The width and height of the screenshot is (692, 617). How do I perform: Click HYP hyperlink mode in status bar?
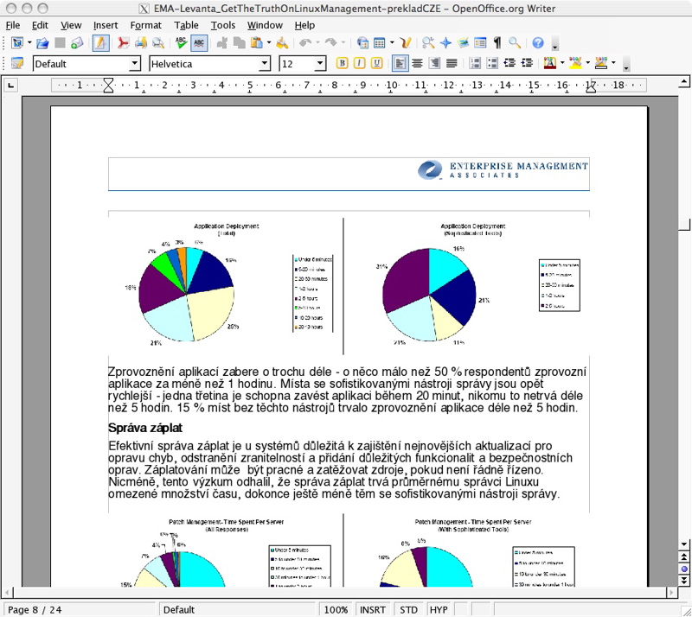[439, 609]
